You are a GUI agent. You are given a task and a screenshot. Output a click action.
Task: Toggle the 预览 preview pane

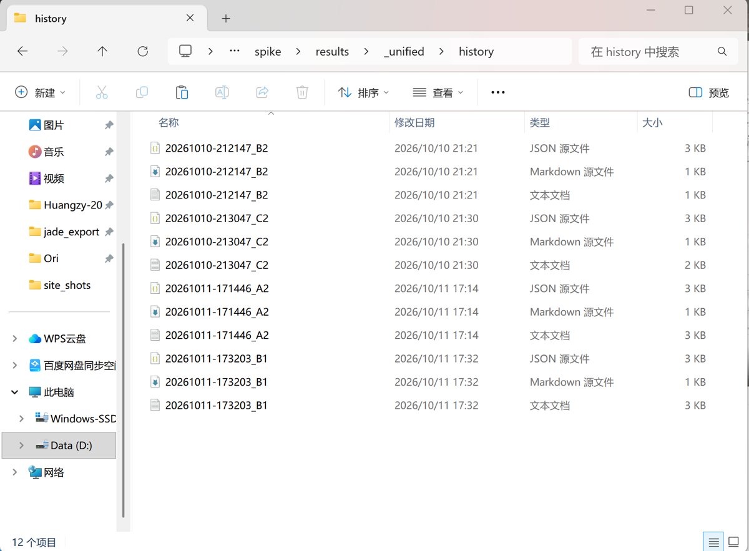[x=708, y=92]
